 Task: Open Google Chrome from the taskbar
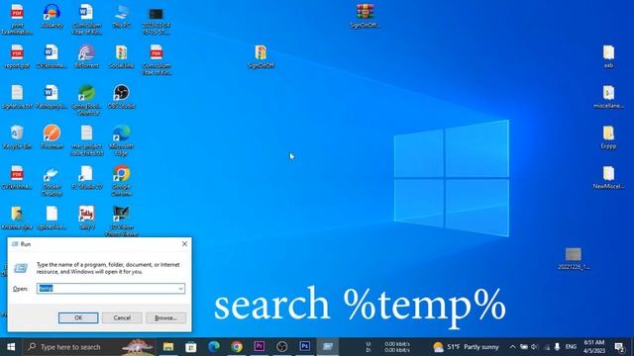pos(237,346)
